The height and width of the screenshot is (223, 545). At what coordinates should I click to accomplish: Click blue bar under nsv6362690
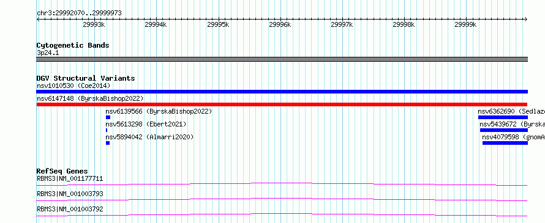pos(503,117)
